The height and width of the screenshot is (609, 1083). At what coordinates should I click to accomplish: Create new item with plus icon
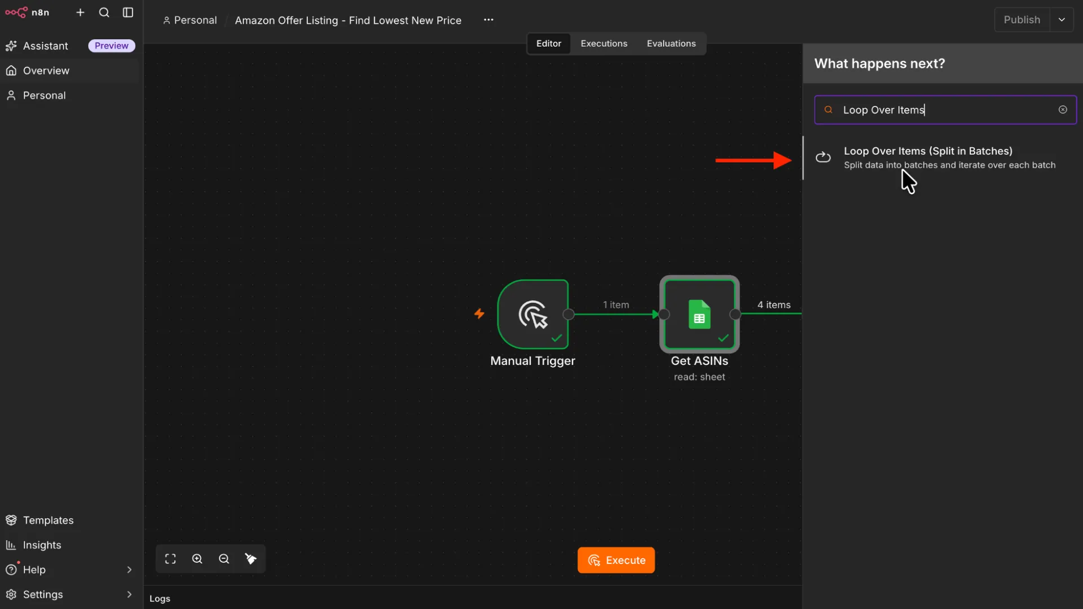point(80,12)
